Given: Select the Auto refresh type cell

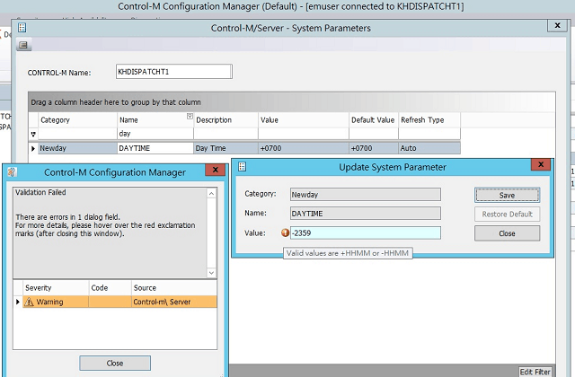Looking at the screenshot, I should click(x=429, y=148).
